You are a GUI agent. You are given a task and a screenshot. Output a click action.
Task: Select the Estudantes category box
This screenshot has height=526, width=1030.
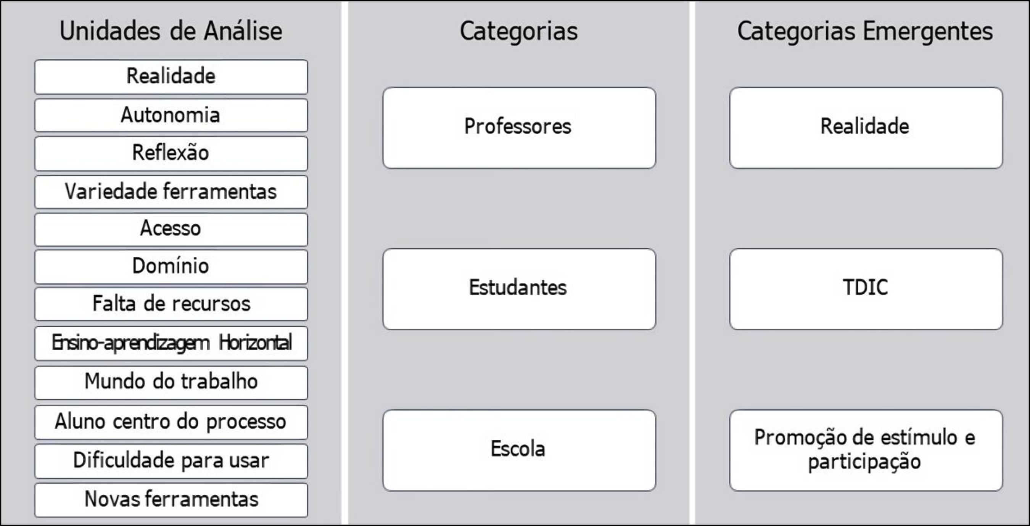click(x=519, y=289)
